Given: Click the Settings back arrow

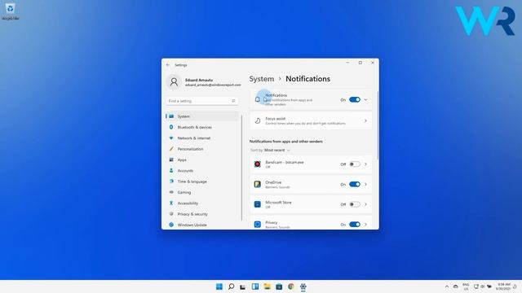Looking at the screenshot, I should click(168, 65).
